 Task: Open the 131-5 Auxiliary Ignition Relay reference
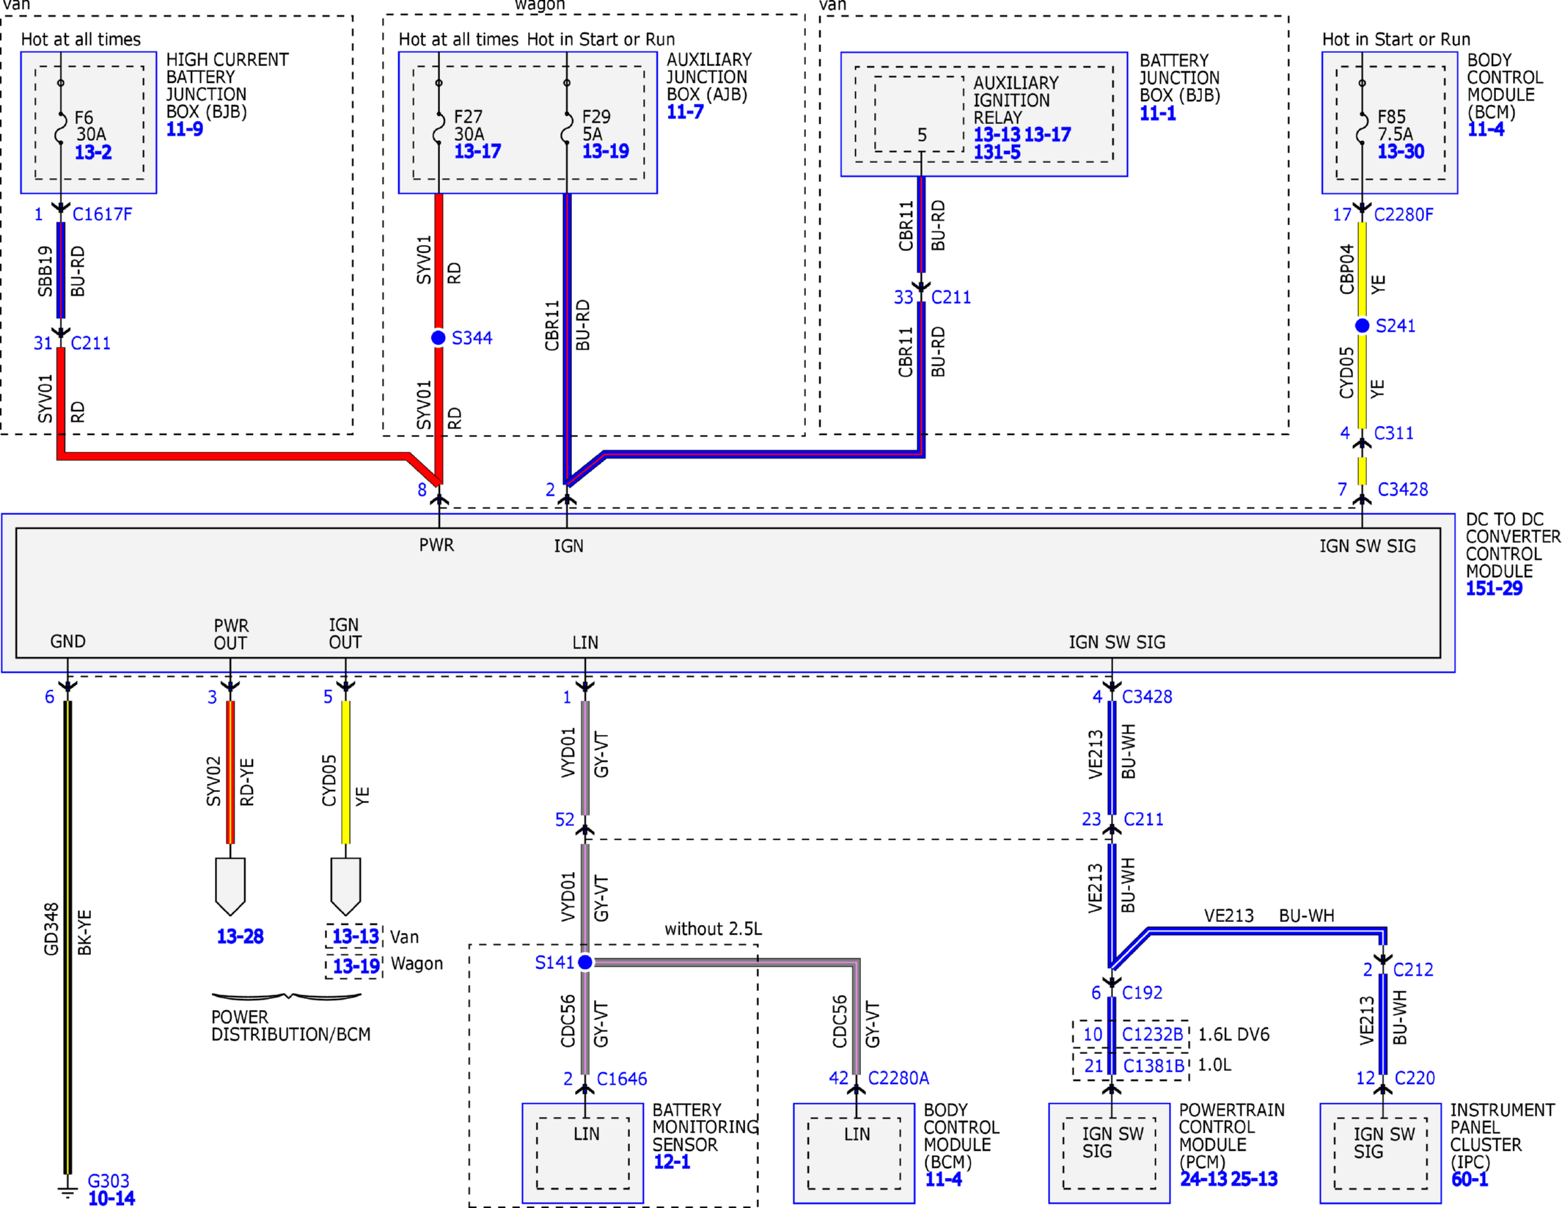tap(997, 153)
